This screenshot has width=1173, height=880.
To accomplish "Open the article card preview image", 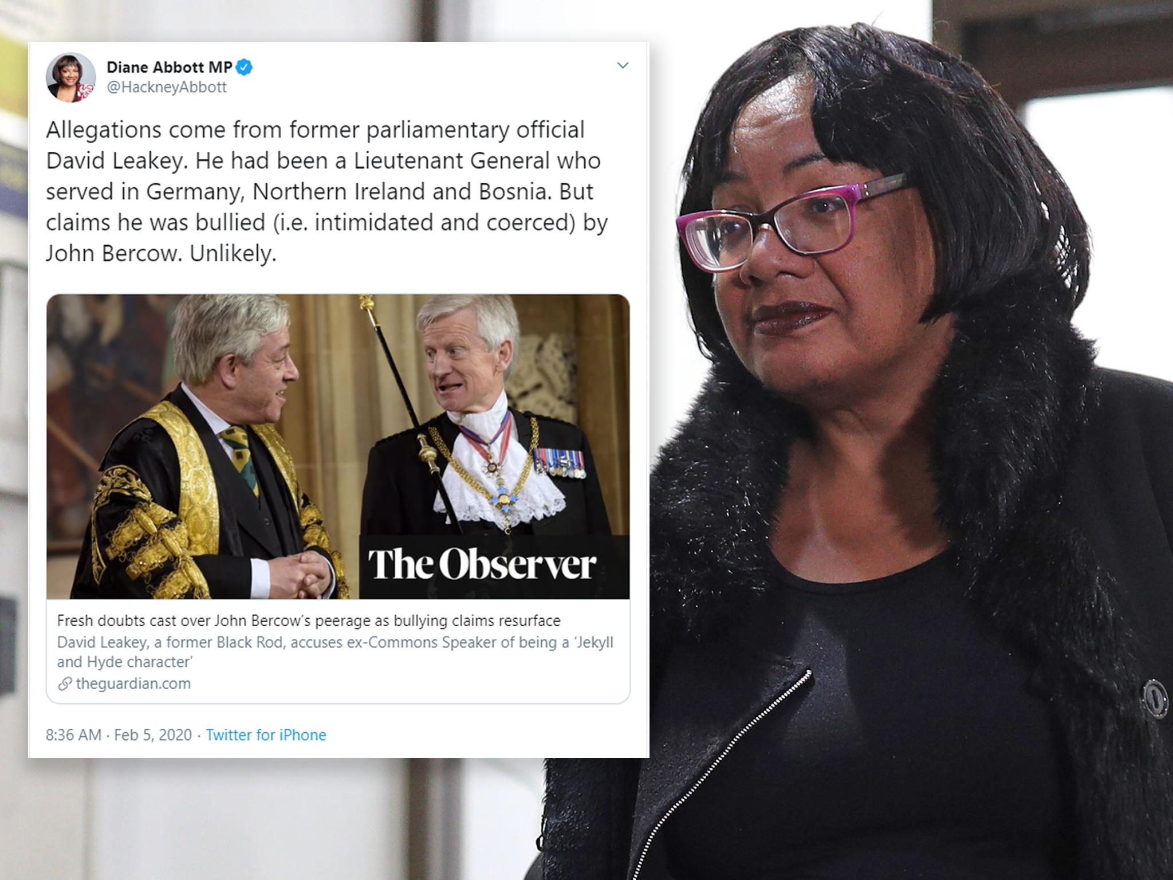I will (x=338, y=447).
